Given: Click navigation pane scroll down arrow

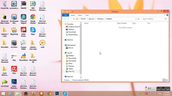Looking at the screenshot, I should pyautogui.click(x=81, y=78).
